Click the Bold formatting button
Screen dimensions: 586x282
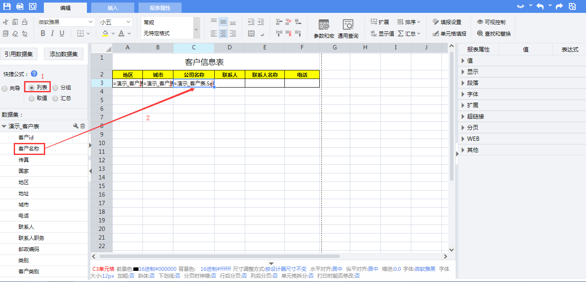tap(43, 33)
